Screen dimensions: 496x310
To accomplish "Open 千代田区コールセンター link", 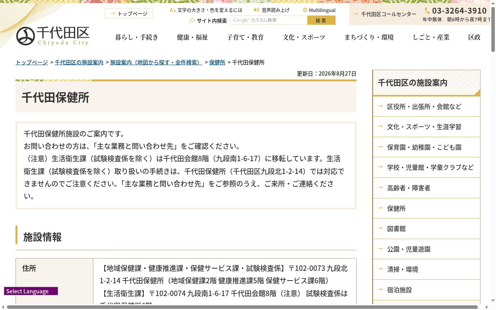I will [389, 14].
